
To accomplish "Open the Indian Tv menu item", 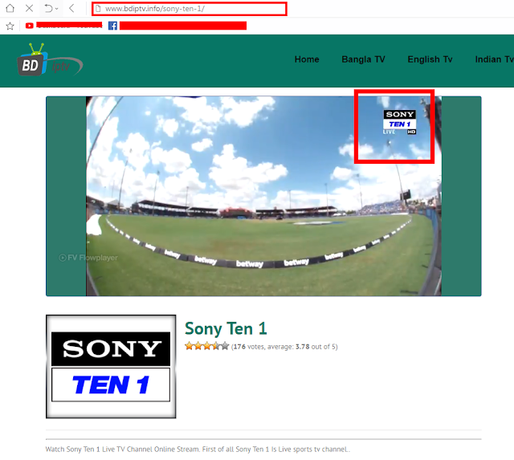I will click(x=495, y=59).
